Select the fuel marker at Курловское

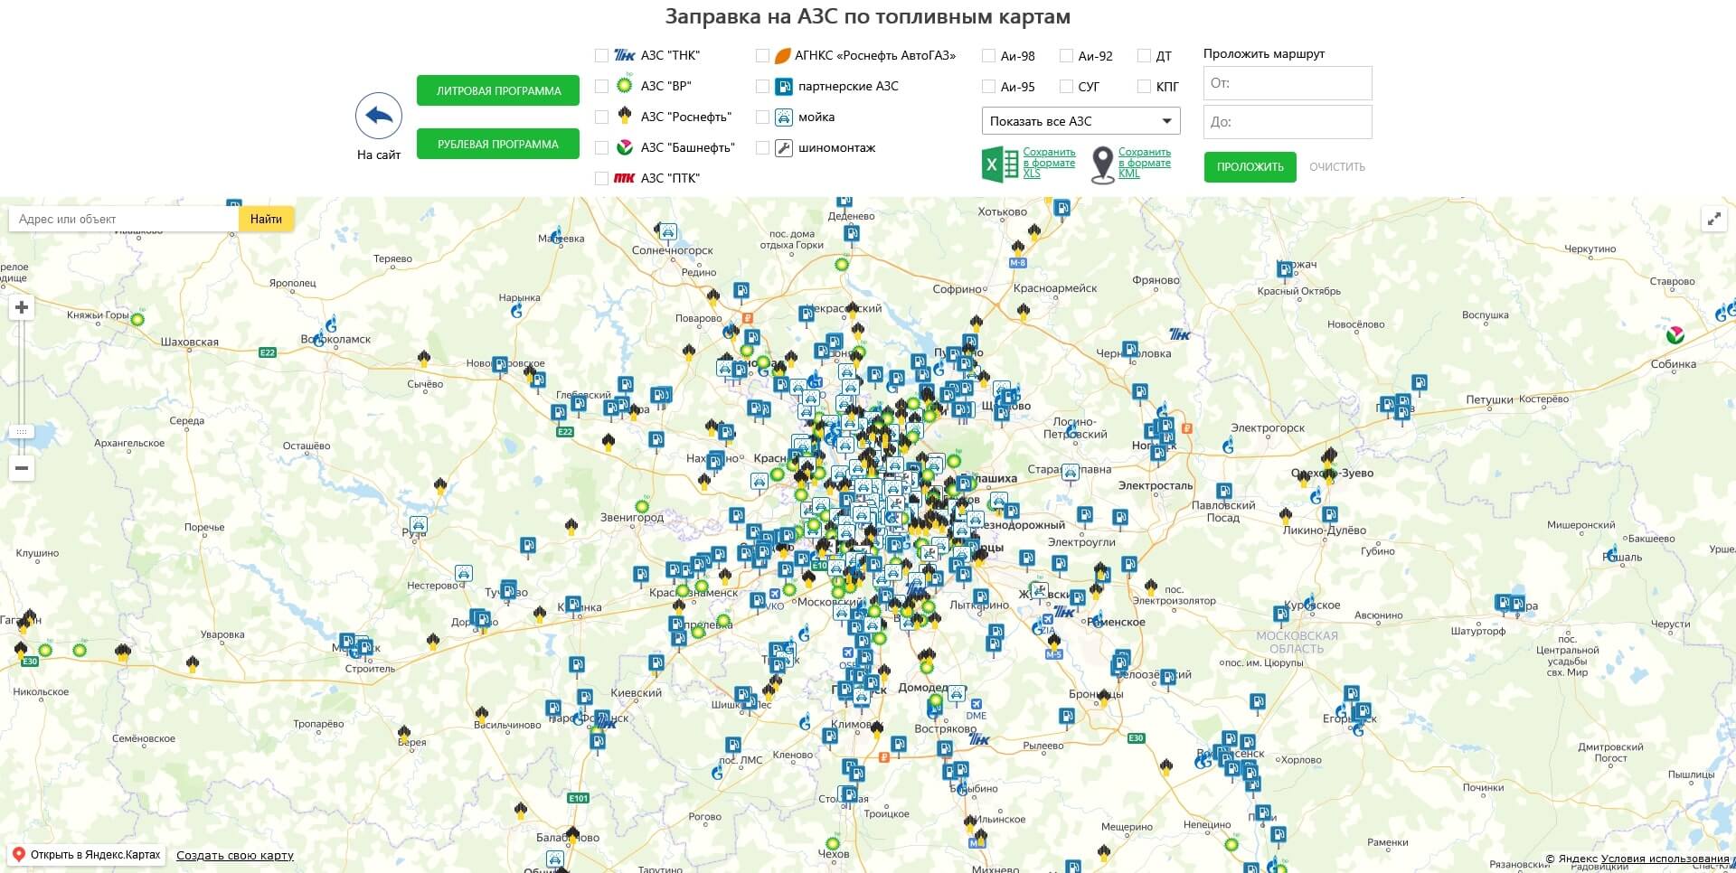(x=1280, y=614)
